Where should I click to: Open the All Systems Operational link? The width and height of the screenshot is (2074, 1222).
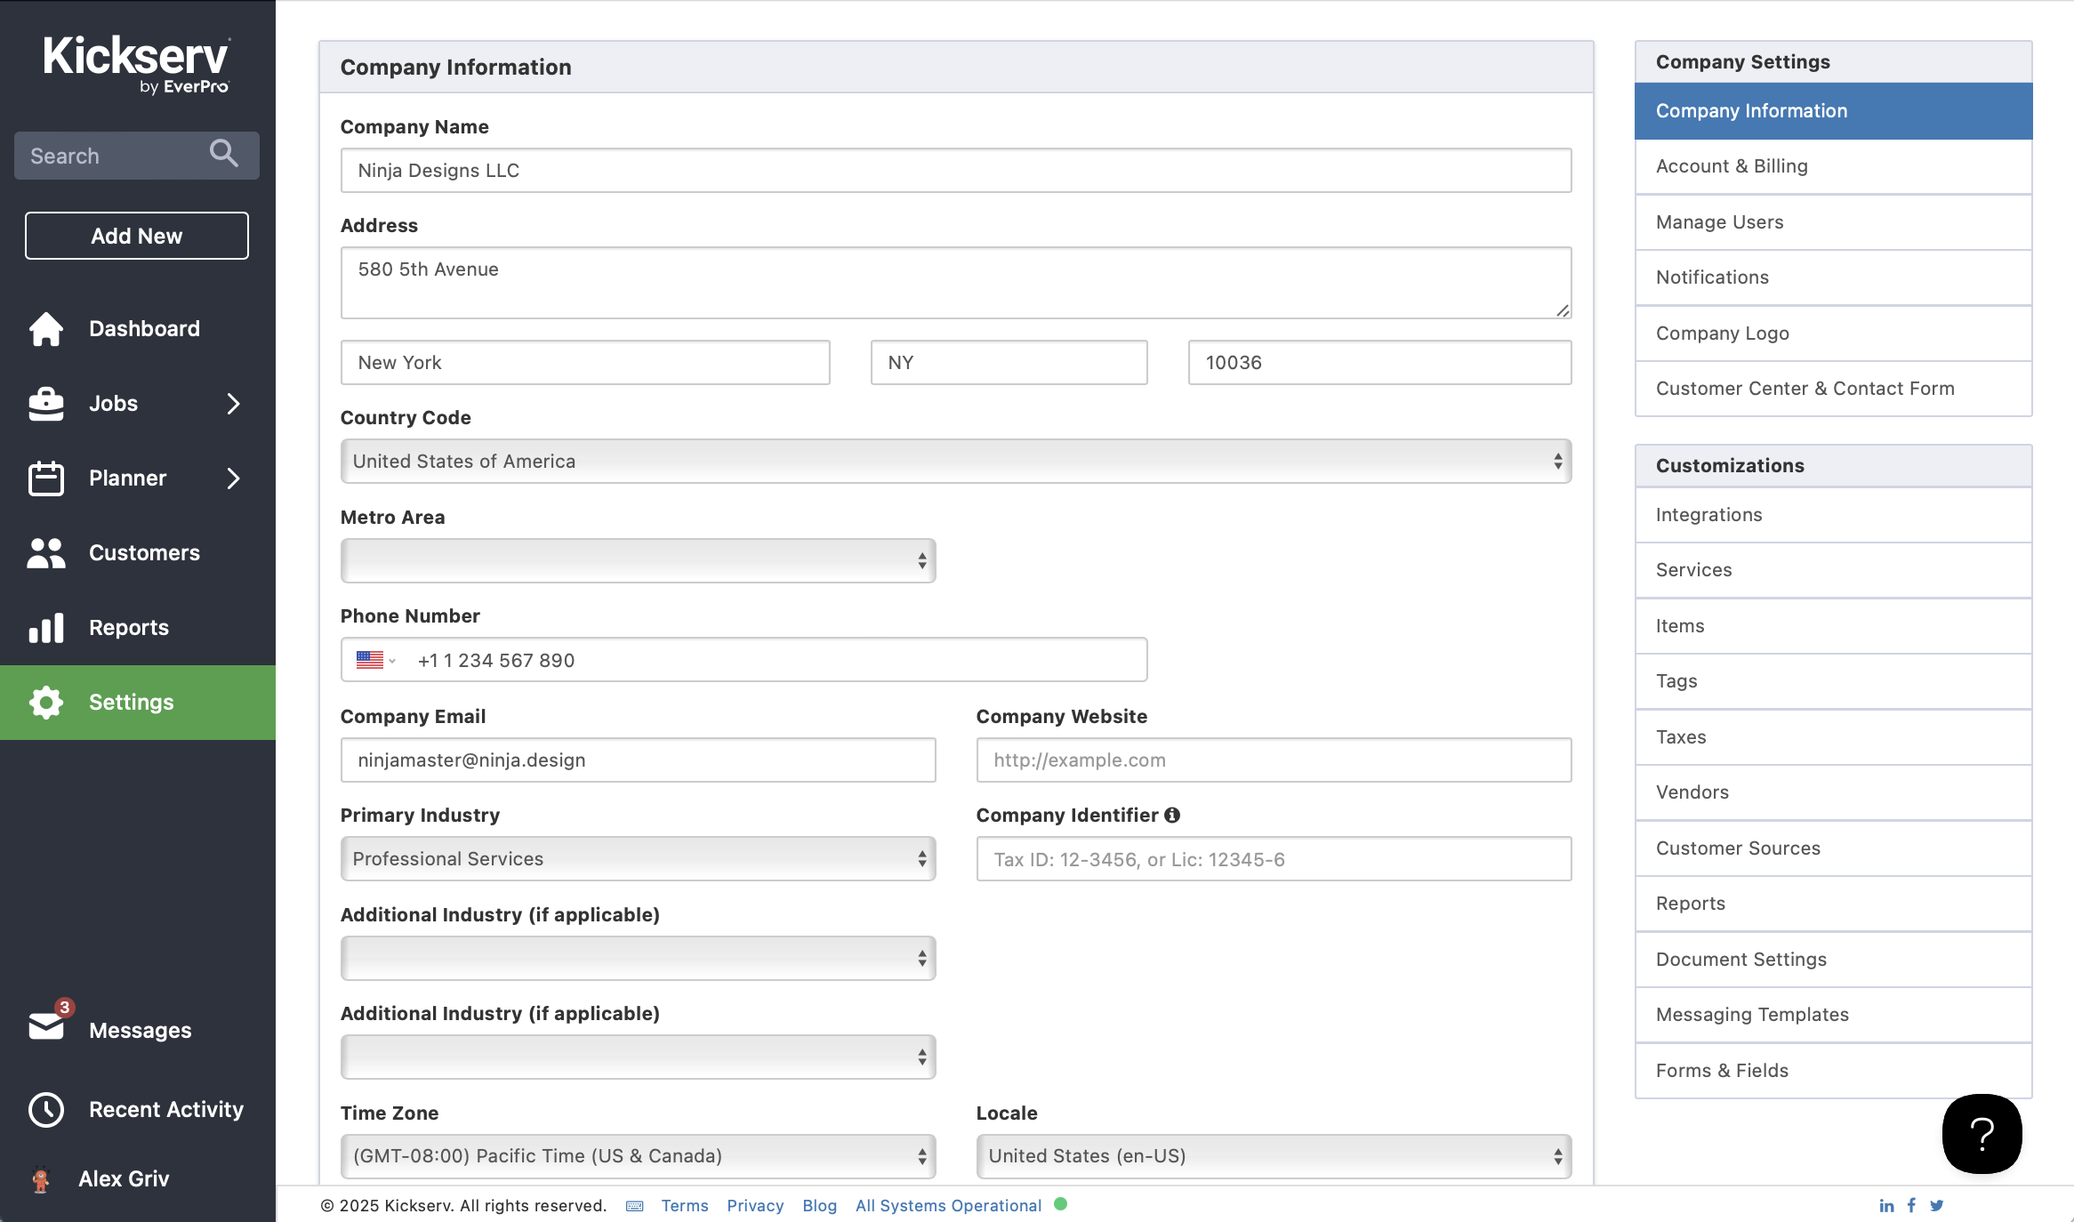coord(948,1206)
